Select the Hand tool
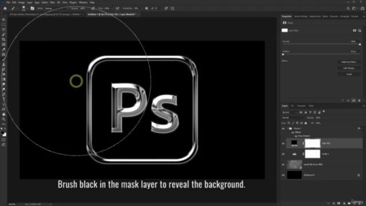The image size is (366, 206). pos(3,114)
